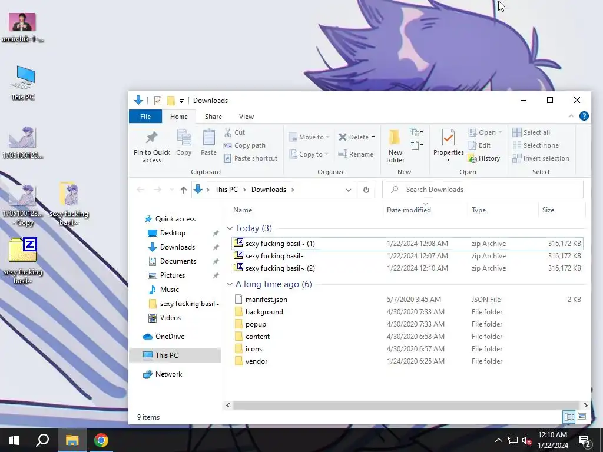
Task: Click the quick access Properties checkmark icon
Action: (158, 101)
